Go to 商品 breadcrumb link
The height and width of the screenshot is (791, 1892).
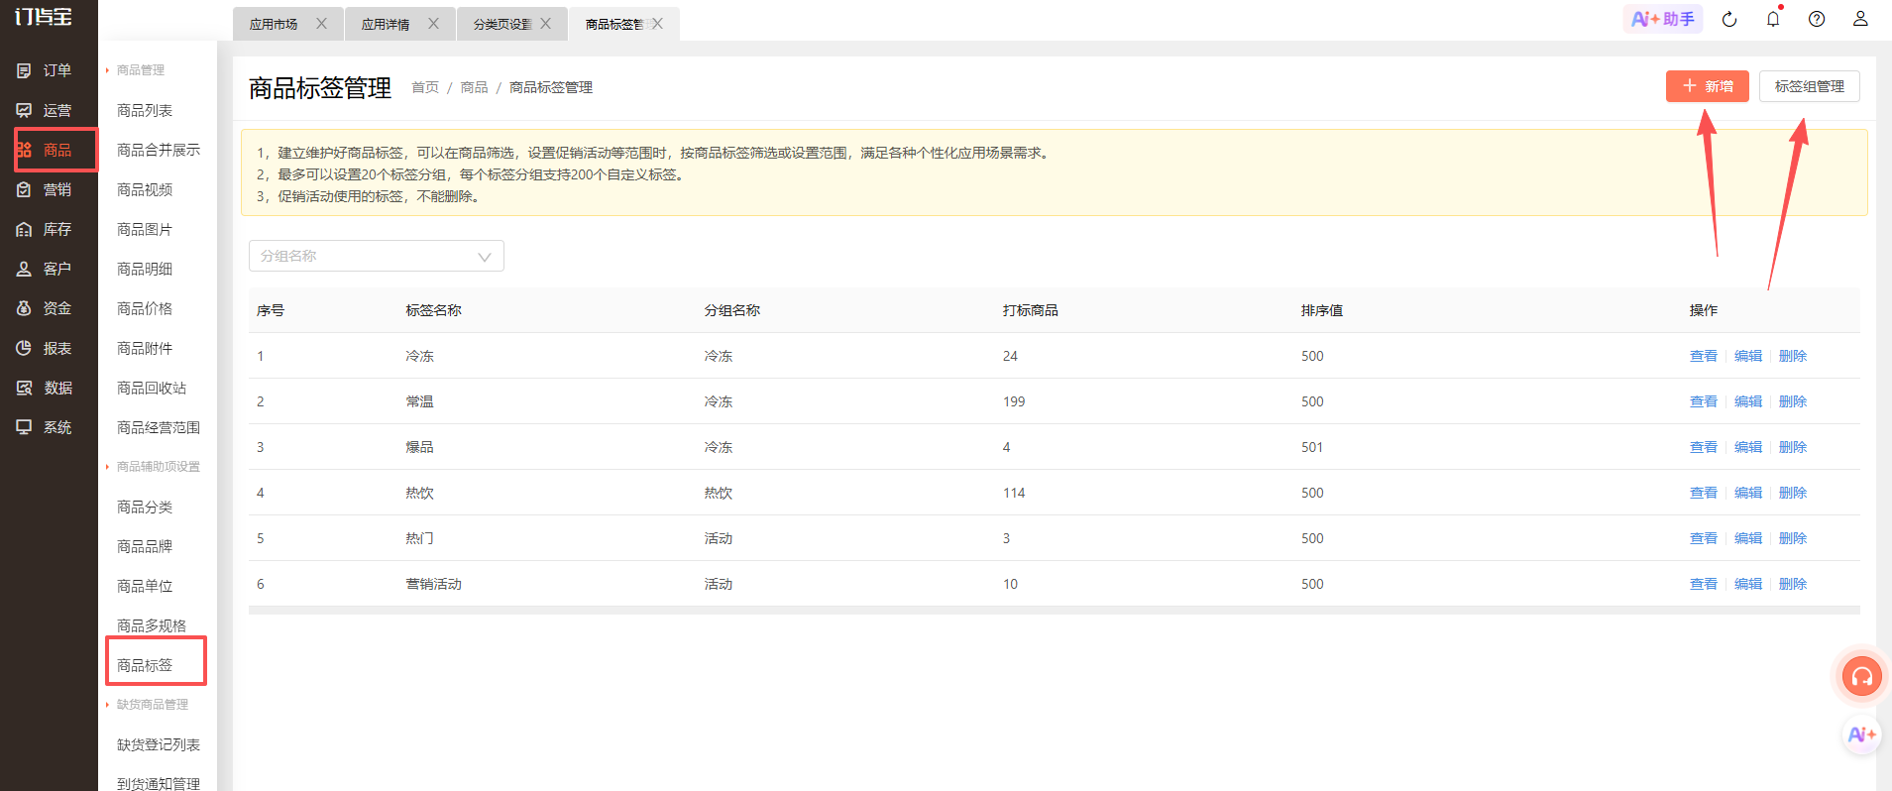474,87
